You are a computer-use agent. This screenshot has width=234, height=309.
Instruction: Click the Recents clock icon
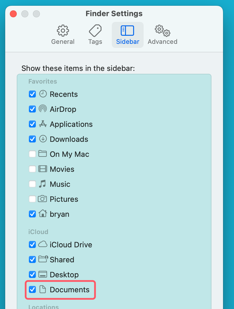[x=42, y=94]
